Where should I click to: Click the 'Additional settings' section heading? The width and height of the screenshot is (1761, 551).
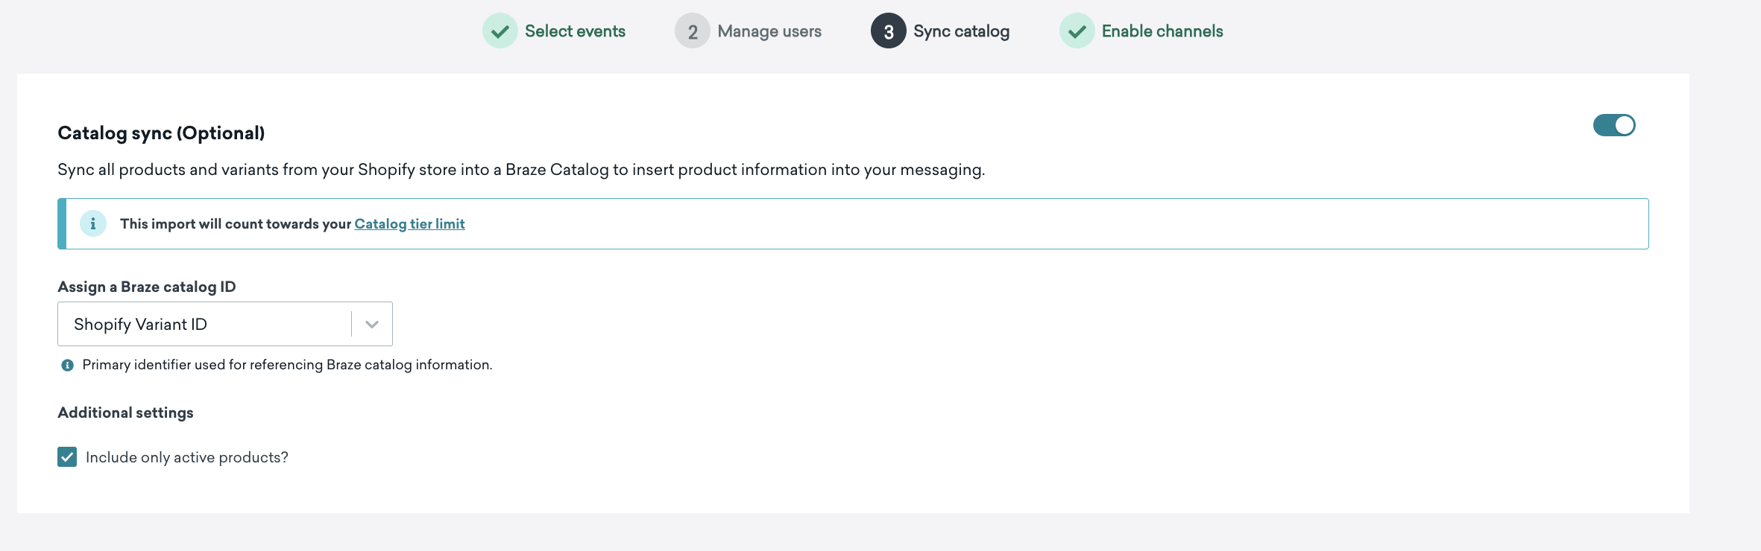click(x=125, y=413)
